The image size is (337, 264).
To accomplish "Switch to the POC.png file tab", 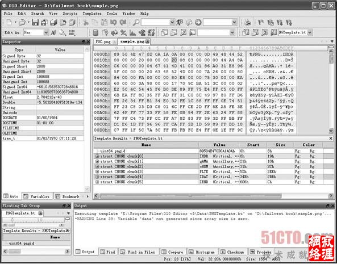I will [x=105, y=41].
